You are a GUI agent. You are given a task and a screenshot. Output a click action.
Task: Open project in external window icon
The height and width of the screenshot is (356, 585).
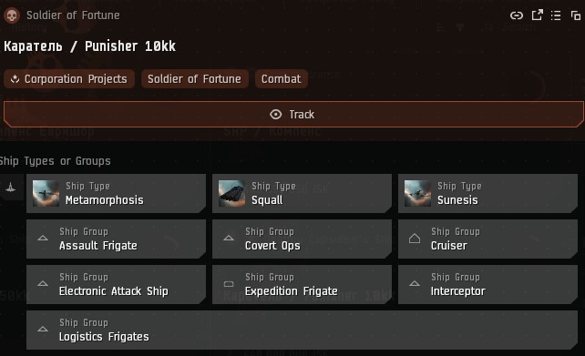tap(537, 15)
